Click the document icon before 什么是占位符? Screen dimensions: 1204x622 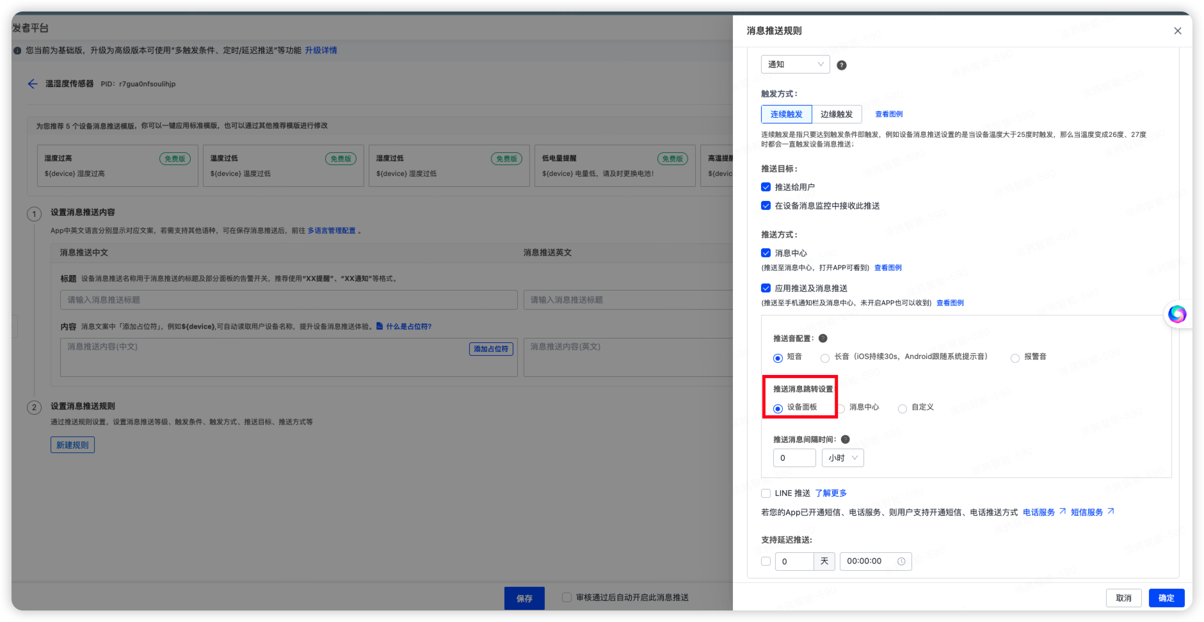381,326
